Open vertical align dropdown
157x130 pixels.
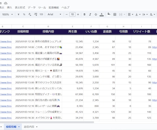coord(138,14)
